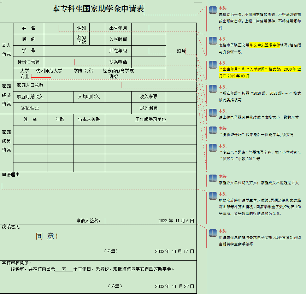Click the title 本专科生国家助学金申请表
Screen dimensions: 306x294
tap(98, 9)
